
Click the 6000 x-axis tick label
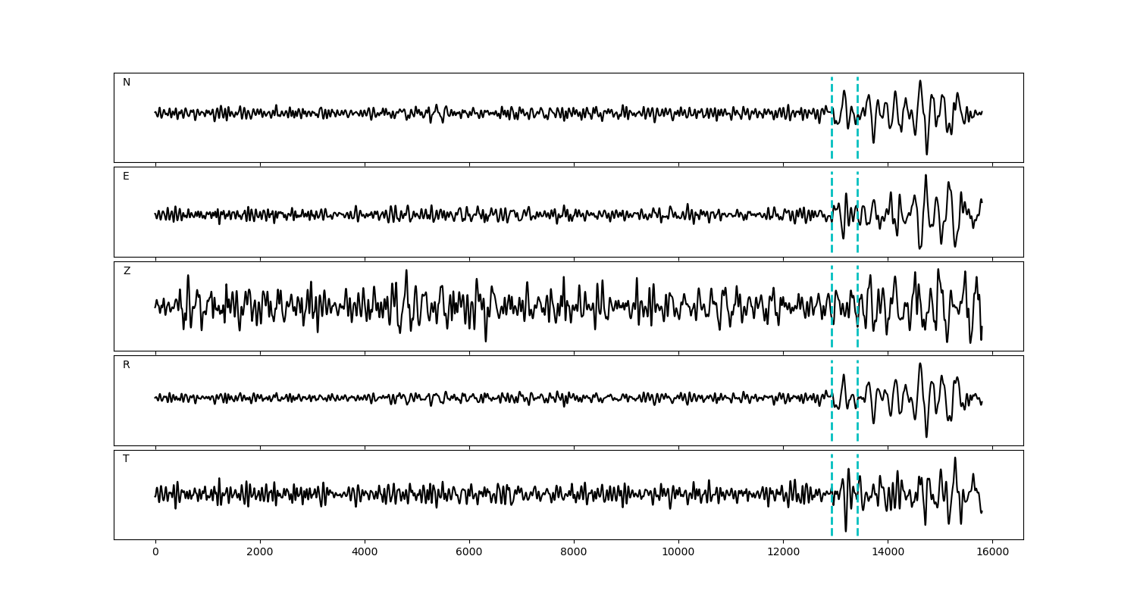pos(469,553)
